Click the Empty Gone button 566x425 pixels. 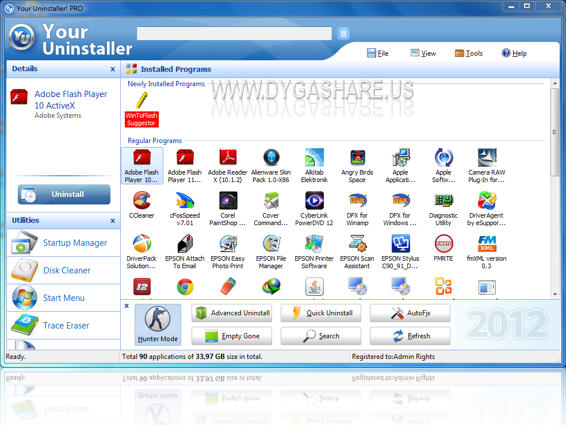232,336
